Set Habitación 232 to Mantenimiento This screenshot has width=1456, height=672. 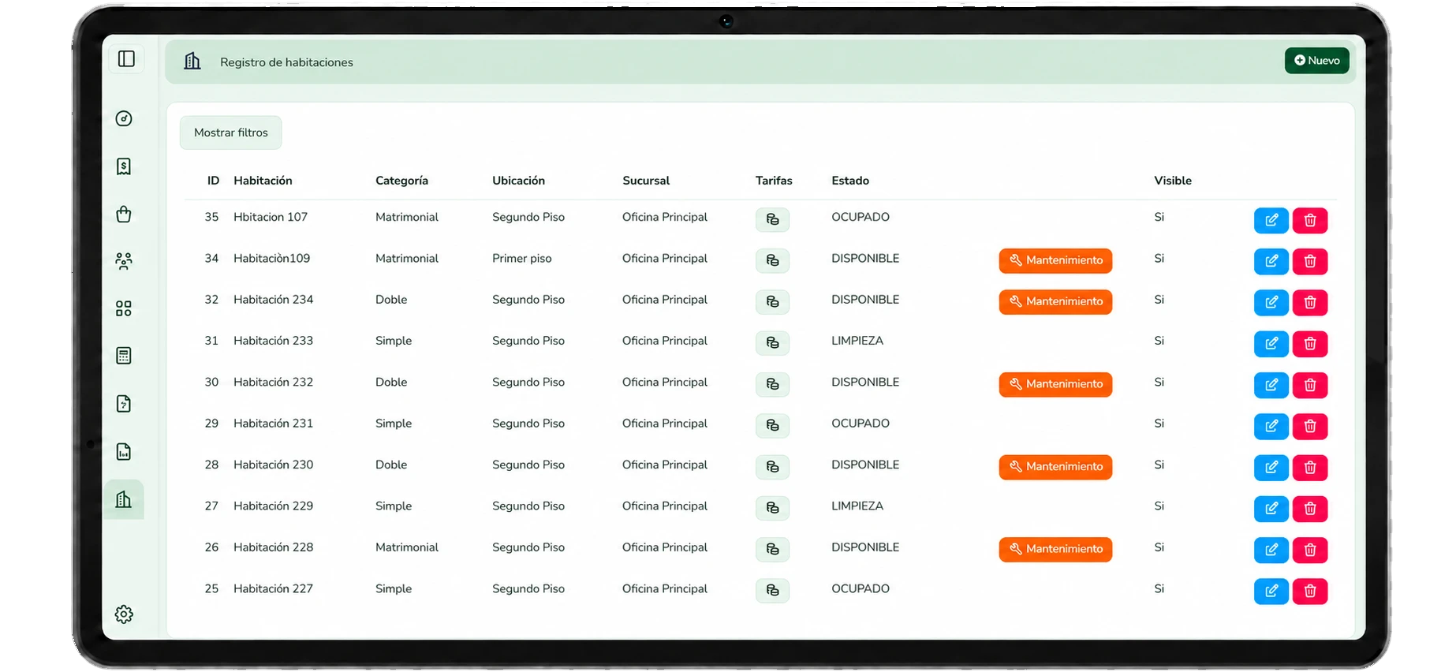pyautogui.click(x=1055, y=385)
